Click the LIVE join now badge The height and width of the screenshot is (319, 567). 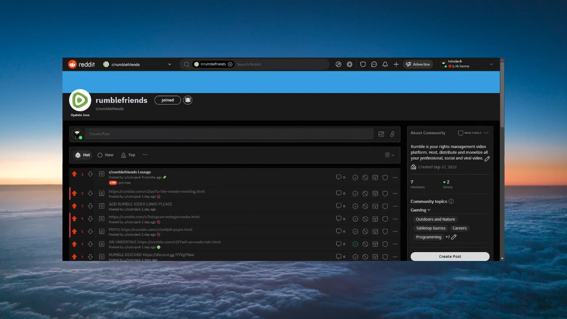tap(120, 183)
